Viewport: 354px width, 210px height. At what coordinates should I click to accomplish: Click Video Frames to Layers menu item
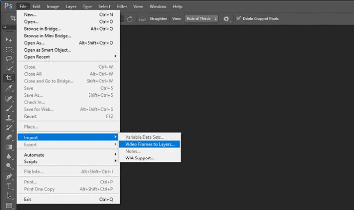(x=150, y=144)
